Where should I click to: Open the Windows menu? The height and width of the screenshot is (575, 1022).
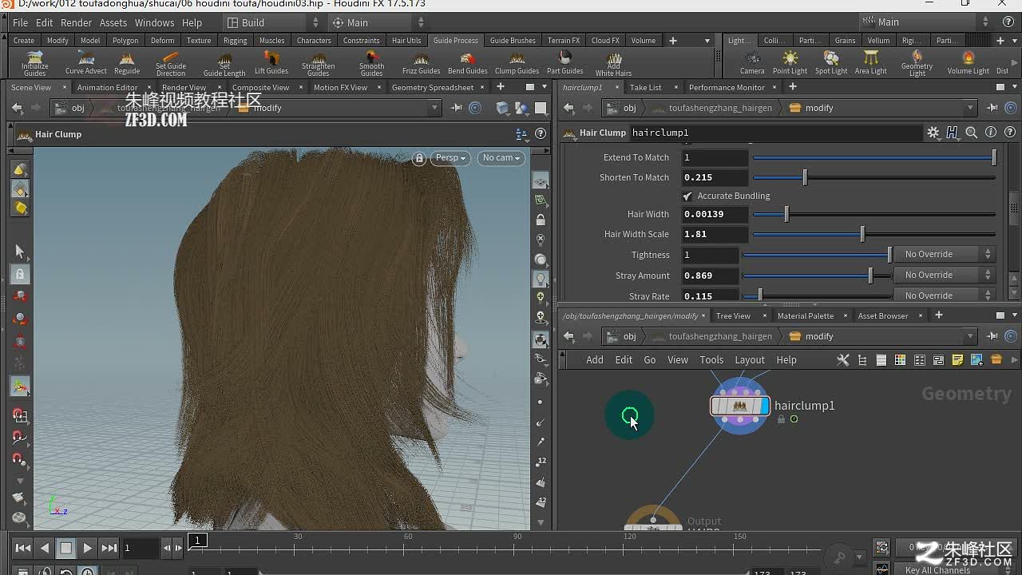[154, 22]
